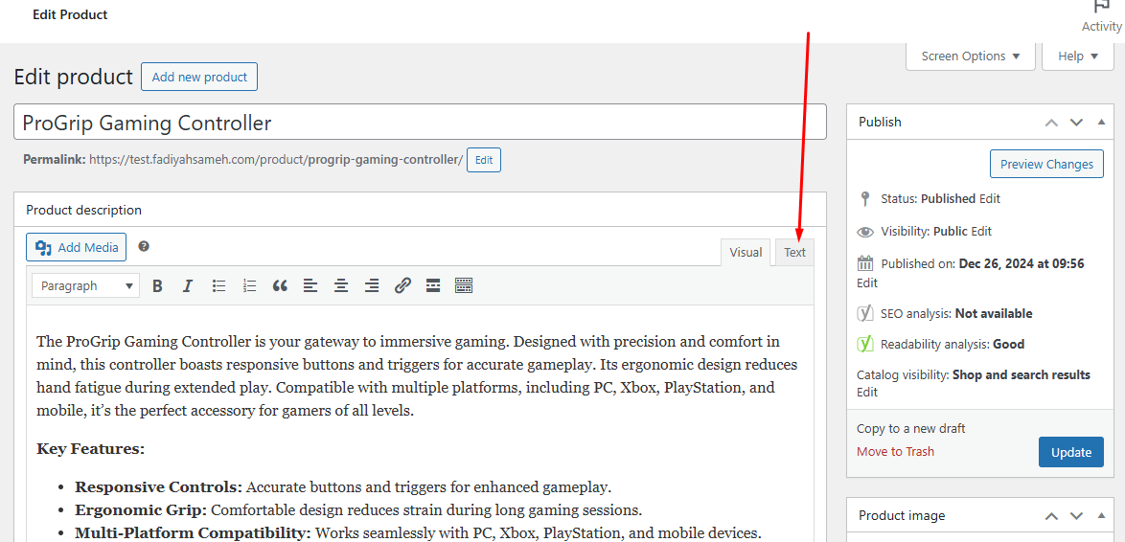Screen dimensions: 1125x542
Task: Edit the Public visibility setting
Action: (x=981, y=232)
